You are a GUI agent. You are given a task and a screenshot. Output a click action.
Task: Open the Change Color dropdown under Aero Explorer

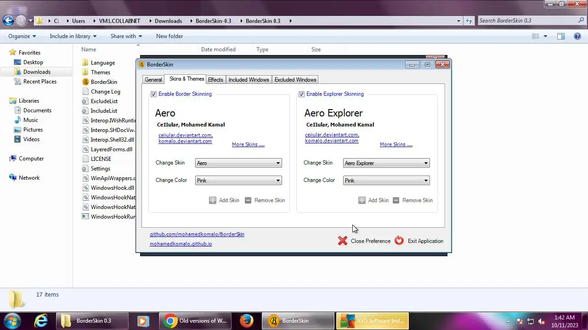point(386,181)
